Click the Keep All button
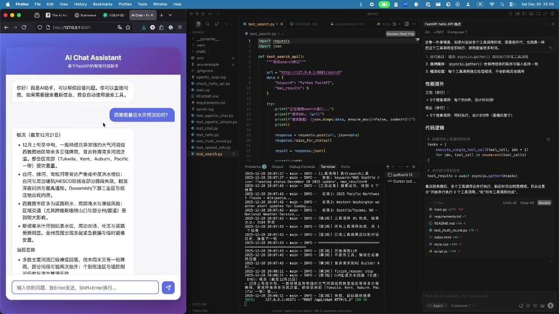Viewport: 559px width, 314px height. coord(528,202)
